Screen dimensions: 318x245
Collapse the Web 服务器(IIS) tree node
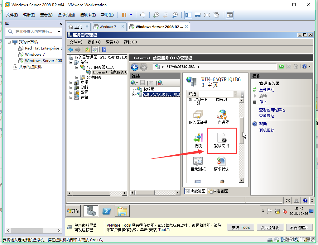77,68
